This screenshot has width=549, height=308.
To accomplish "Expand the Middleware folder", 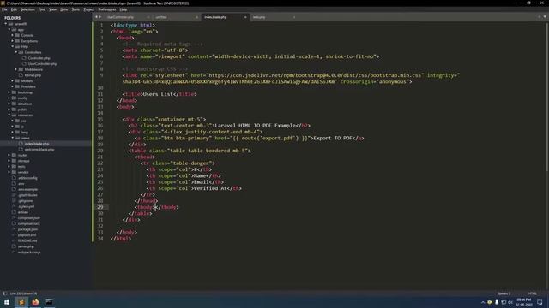I will [x=16, y=69].
